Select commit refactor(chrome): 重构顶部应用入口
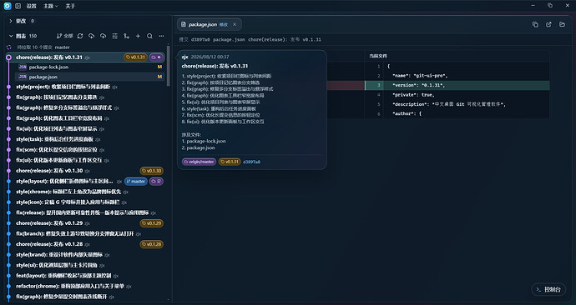Image resolution: width=576 pixels, height=305 pixels. point(85,287)
